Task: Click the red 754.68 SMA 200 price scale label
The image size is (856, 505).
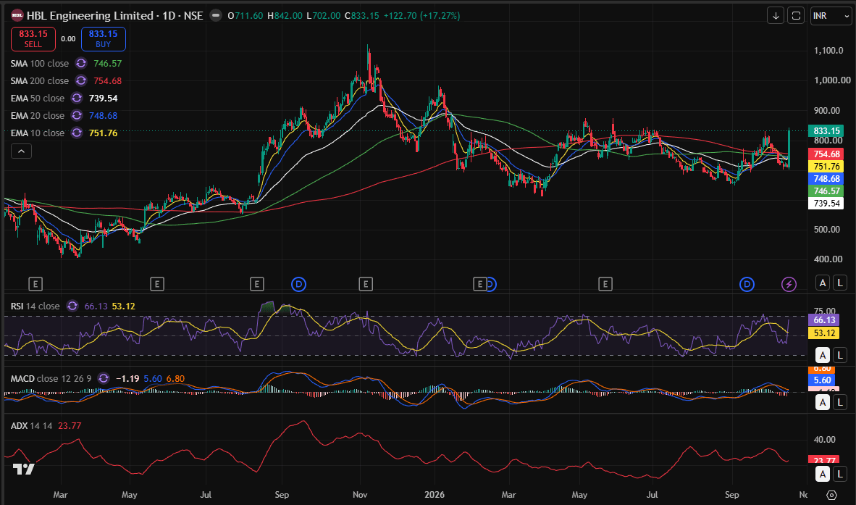Action: pos(826,154)
